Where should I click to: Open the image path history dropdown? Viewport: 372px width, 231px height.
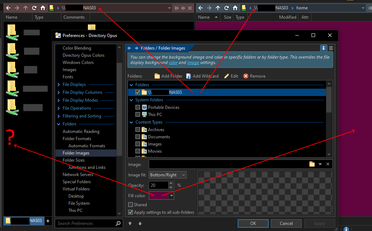coord(320,164)
